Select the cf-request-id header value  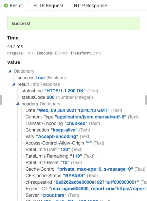coord(96,182)
